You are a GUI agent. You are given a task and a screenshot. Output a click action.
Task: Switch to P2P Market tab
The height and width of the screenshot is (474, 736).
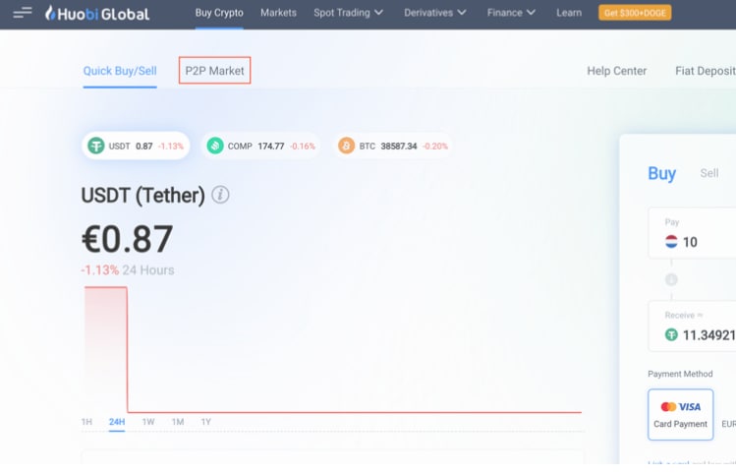[x=214, y=71]
